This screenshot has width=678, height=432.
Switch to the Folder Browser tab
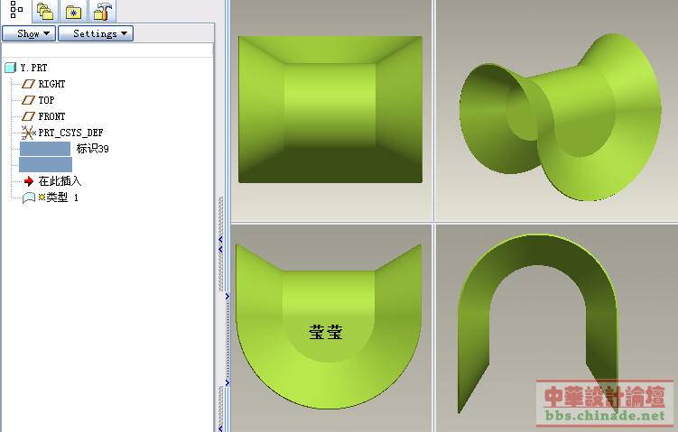tap(45, 11)
